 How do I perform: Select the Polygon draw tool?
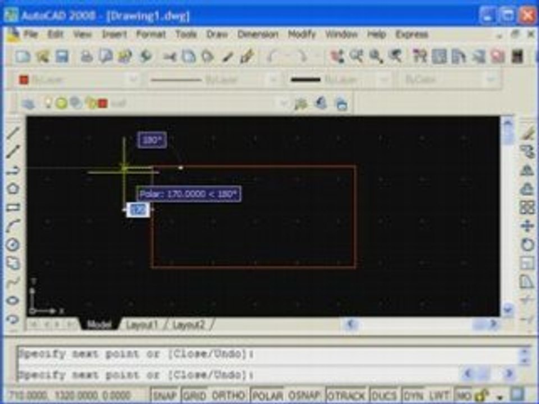13,189
